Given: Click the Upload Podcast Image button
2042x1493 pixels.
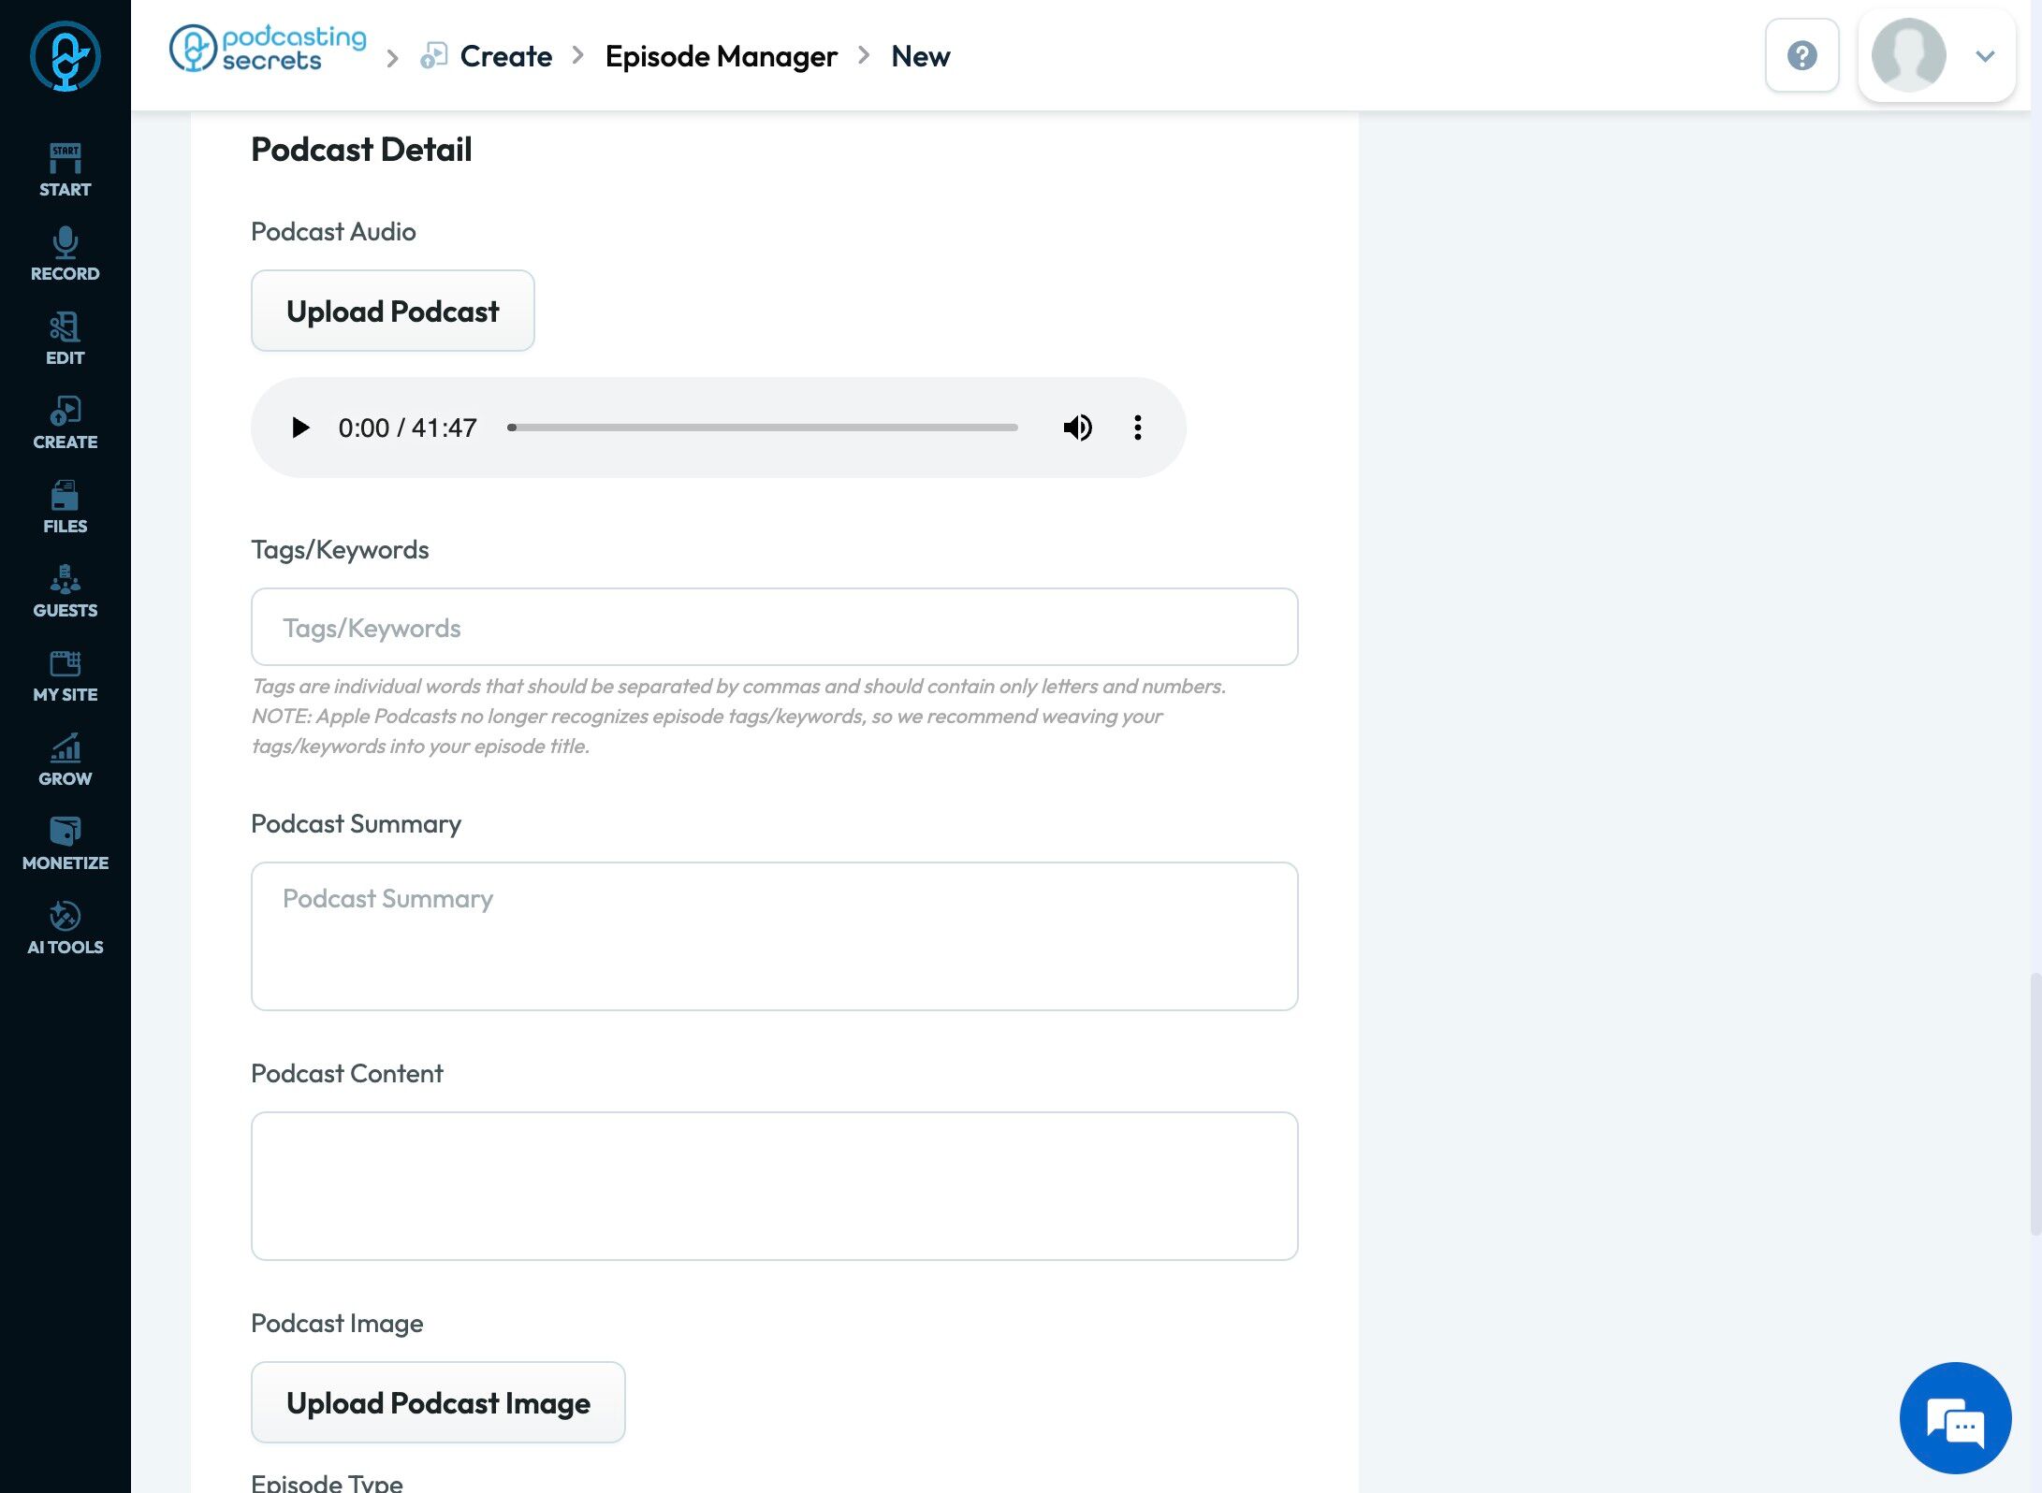Looking at the screenshot, I should coord(438,1402).
